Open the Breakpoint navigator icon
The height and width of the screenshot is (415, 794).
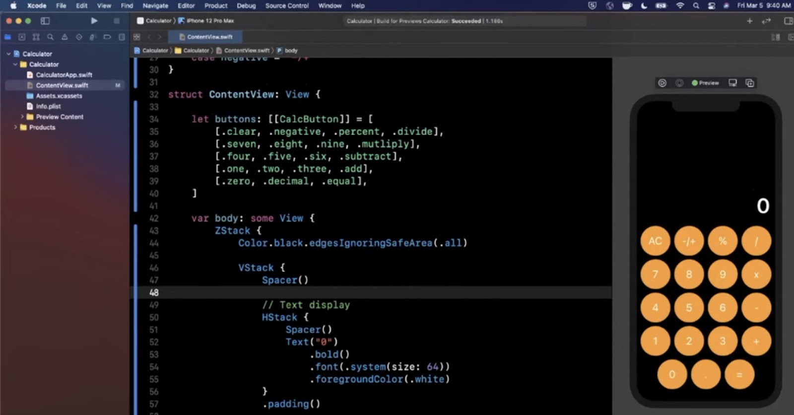107,37
